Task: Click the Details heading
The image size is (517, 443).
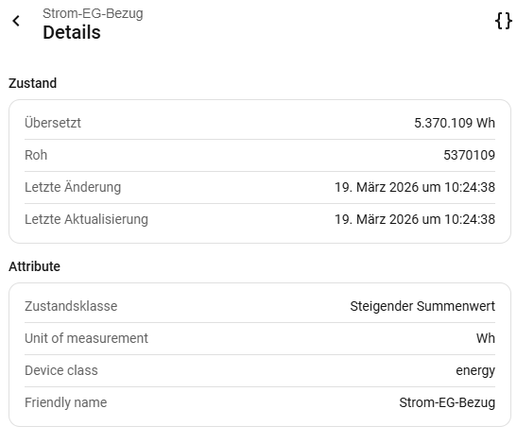Action: click(72, 32)
